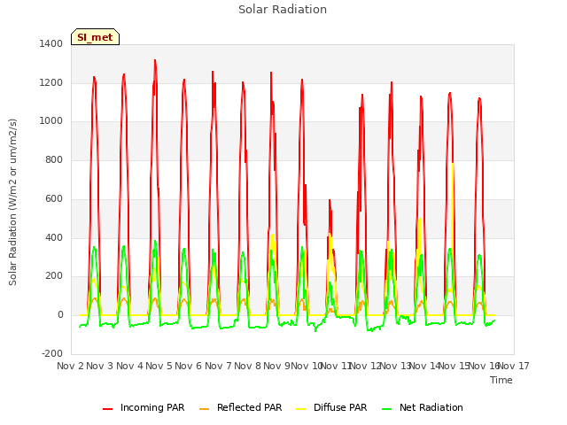Click the y-axis value 800
Screen dimensions: 567x425
coord(54,159)
